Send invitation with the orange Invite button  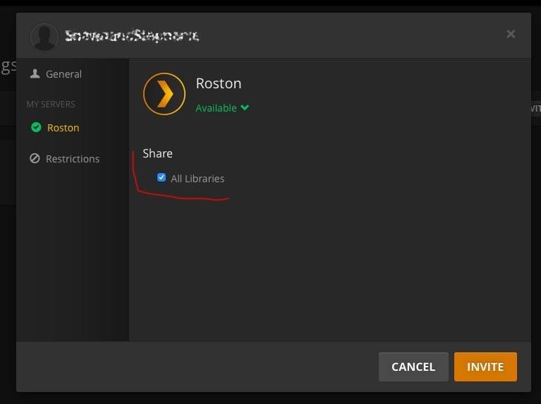[x=485, y=367]
